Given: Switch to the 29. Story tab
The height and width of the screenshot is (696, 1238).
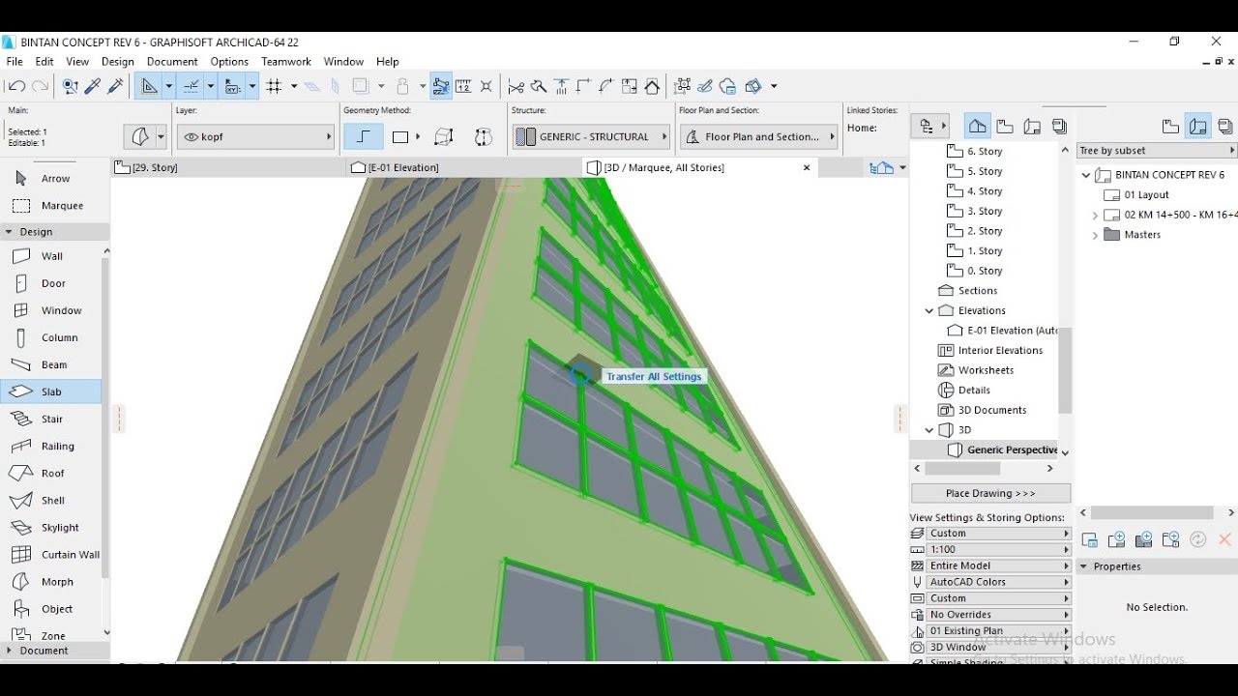Looking at the screenshot, I should click(228, 167).
